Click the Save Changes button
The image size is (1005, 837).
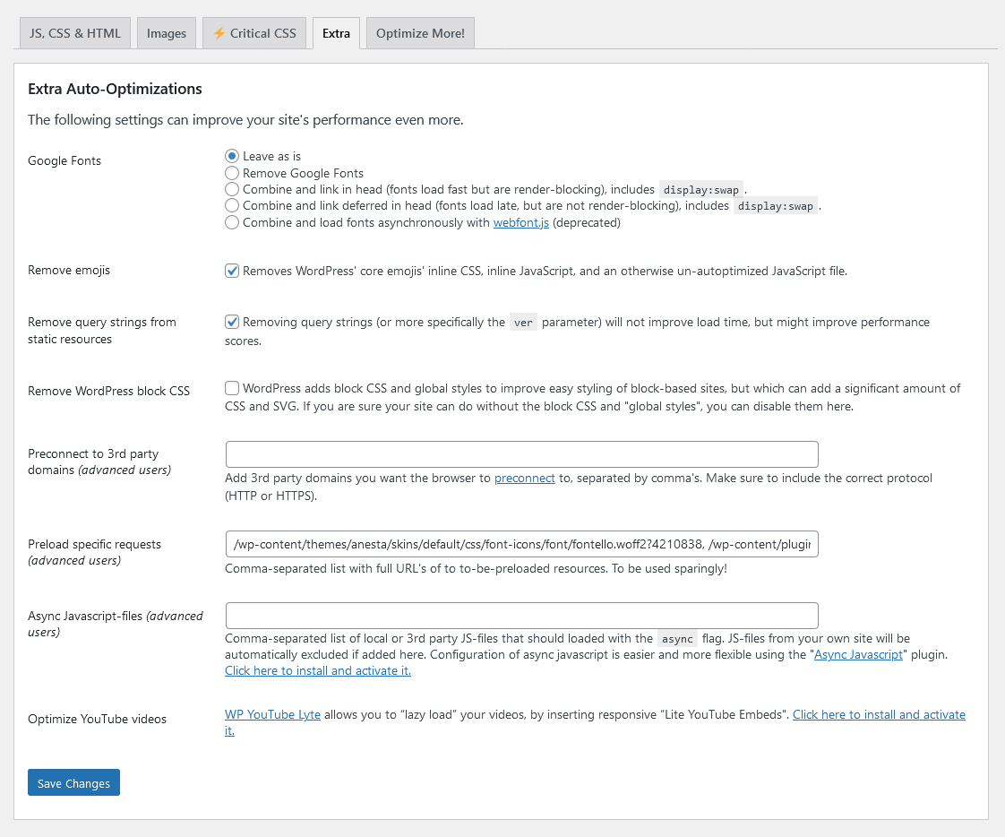[x=73, y=782]
